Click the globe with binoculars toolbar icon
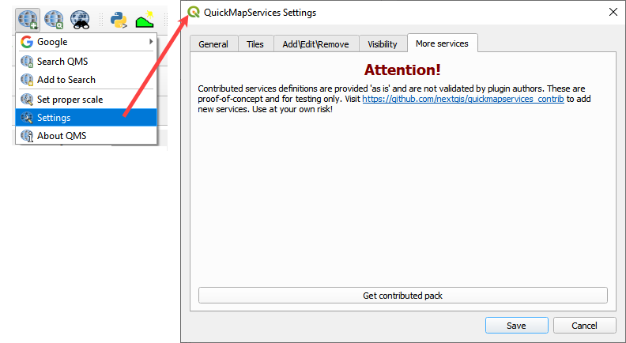Screen dimensions: 626x343 pyautogui.click(x=79, y=19)
